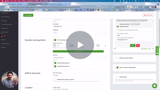This screenshot has height=90, width=160.
Task: Click the clock icon in the duration row
Action: point(54,45)
